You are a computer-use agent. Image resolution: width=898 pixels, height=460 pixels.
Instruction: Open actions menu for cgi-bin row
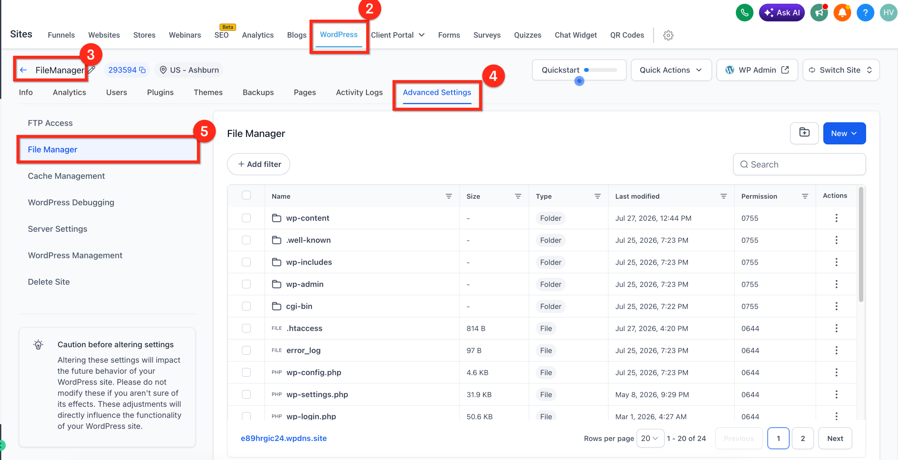[836, 306]
